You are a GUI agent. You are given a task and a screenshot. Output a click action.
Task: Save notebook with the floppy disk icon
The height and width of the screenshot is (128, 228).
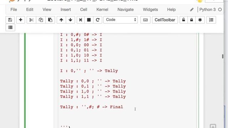pos(10,20)
